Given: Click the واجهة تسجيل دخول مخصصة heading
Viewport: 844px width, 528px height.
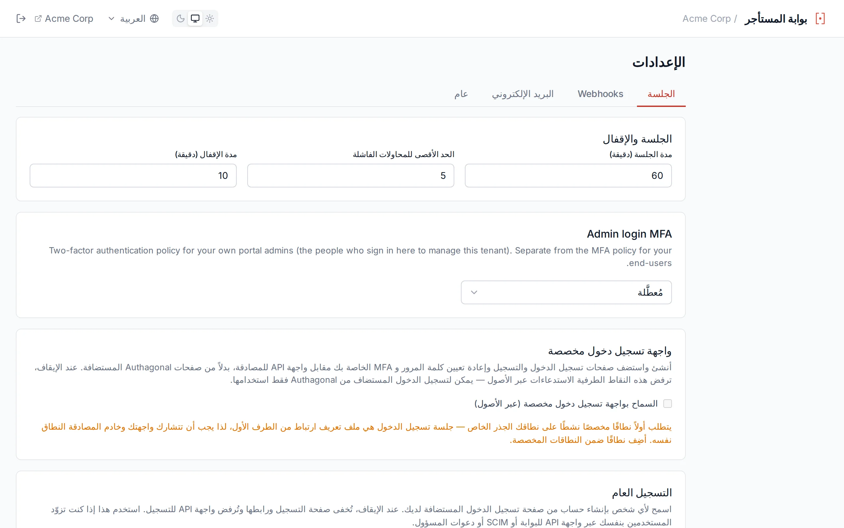Looking at the screenshot, I should (x=610, y=351).
